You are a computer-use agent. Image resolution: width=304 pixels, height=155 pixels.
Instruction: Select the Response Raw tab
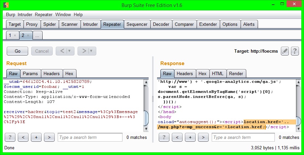167,73
